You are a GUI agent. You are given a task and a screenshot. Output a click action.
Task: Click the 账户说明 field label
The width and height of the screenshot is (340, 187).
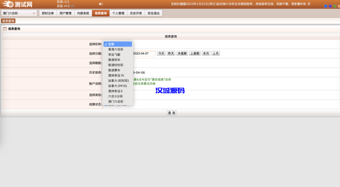point(95,83)
